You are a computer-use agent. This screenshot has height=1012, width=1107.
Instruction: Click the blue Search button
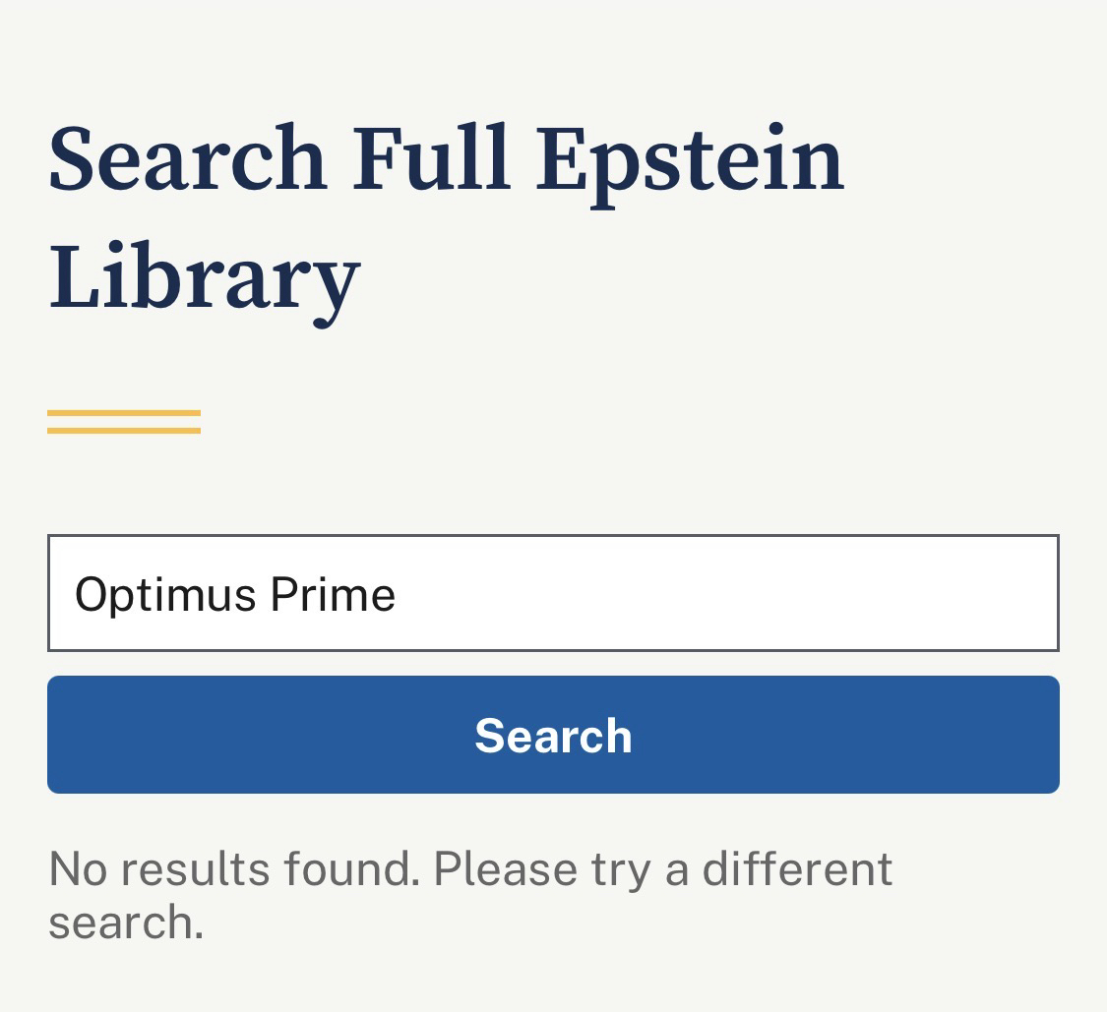[x=553, y=735]
